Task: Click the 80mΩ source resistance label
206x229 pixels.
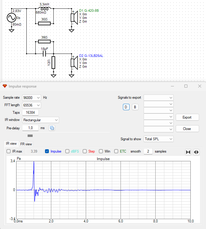Action: pos(17,24)
